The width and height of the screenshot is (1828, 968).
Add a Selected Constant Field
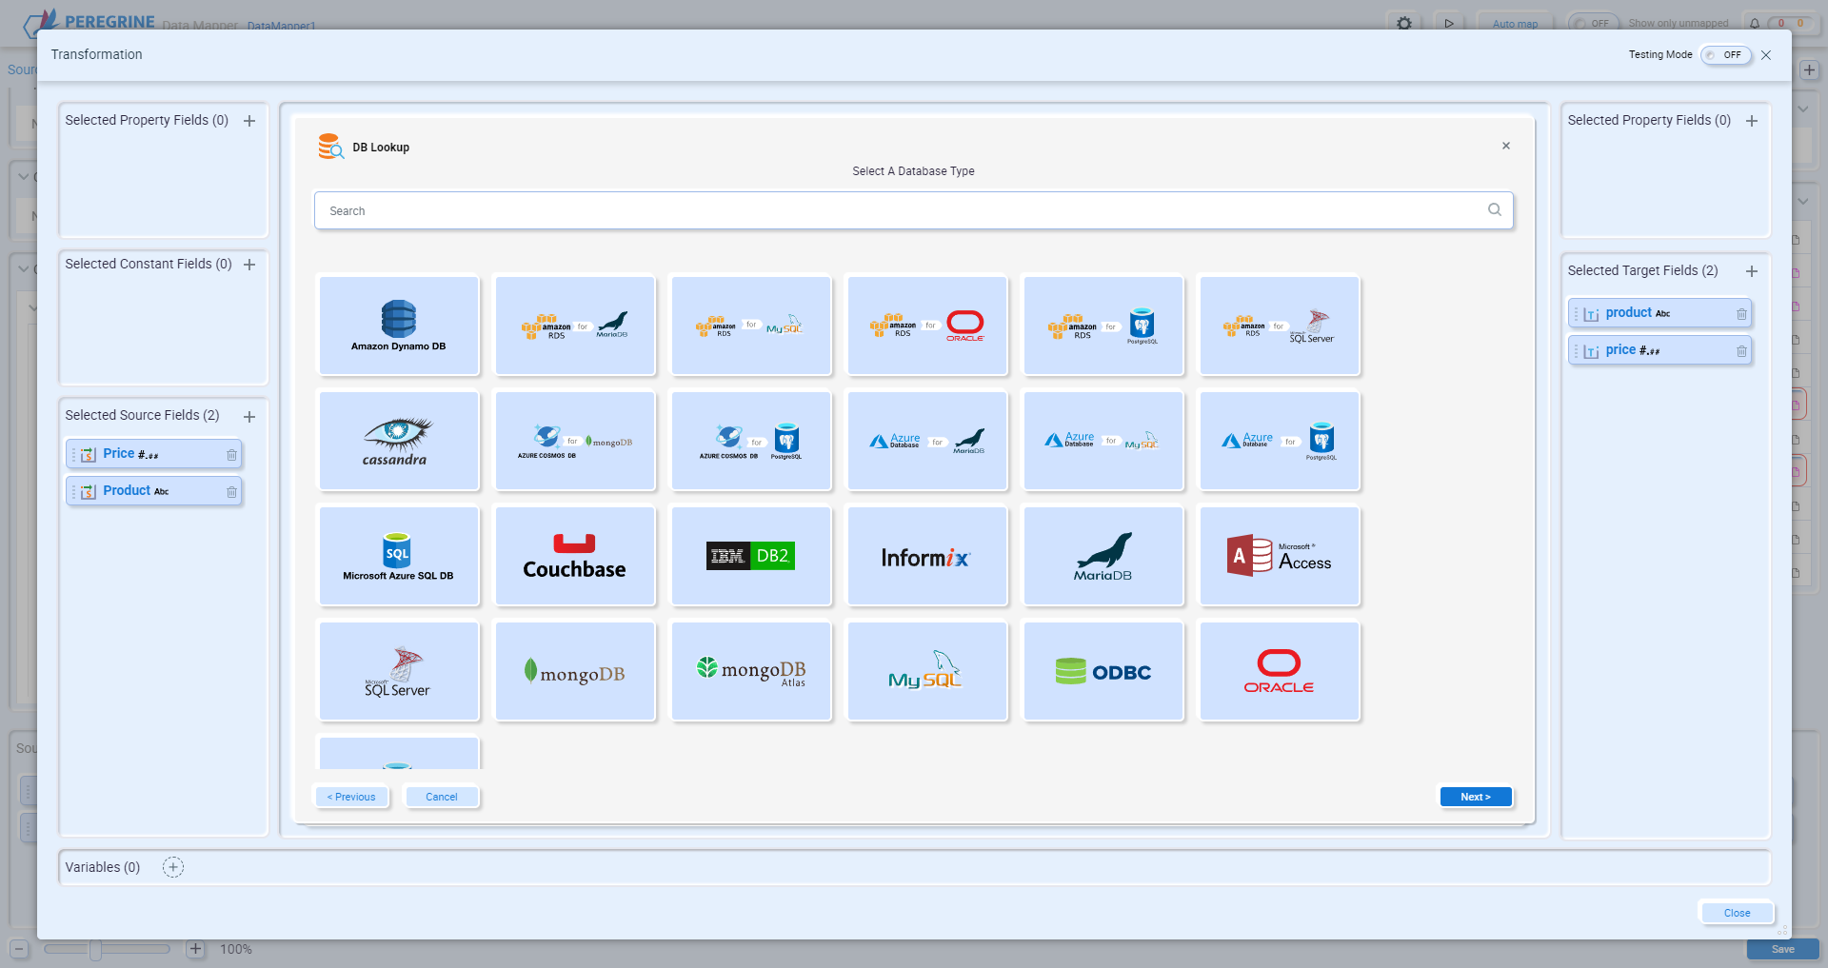[x=249, y=265]
